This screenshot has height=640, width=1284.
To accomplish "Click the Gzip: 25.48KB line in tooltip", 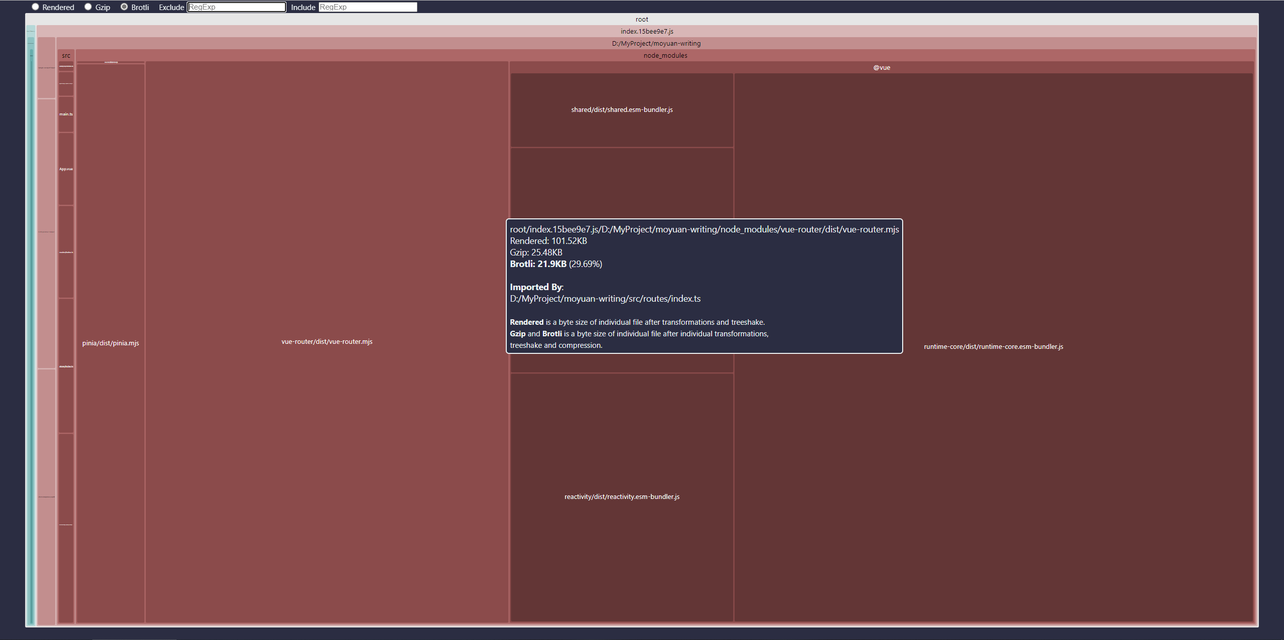I will tap(536, 252).
